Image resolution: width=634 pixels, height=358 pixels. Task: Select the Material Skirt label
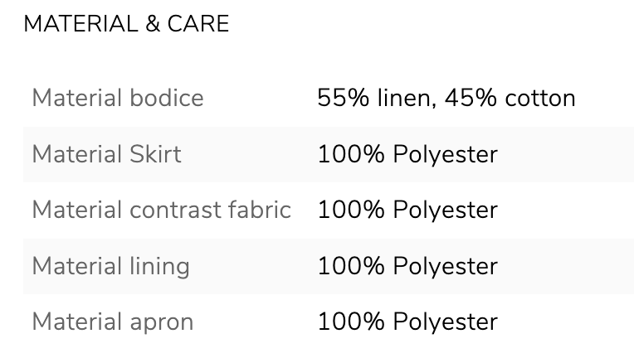106,154
